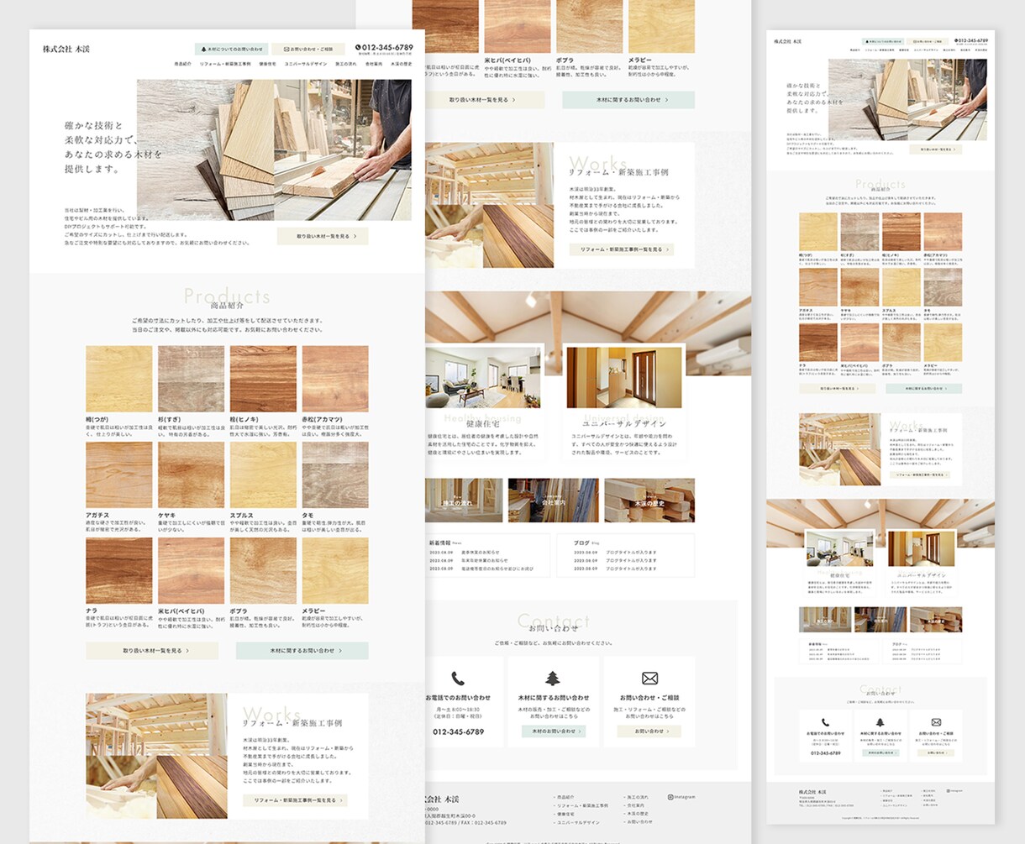Image resolution: width=1025 pixels, height=844 pixels.
Task: Click the phone icon in the middle page Contact section
Action: tap(458, 678)
